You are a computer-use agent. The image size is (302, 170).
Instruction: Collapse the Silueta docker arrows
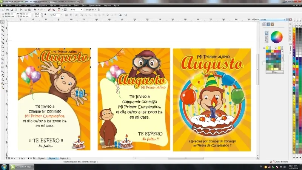pos(284,20)
